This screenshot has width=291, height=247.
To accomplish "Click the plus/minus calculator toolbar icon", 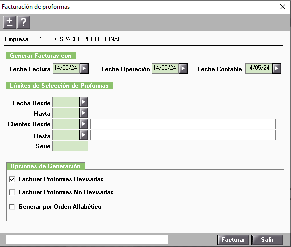I will click(10, 22).
